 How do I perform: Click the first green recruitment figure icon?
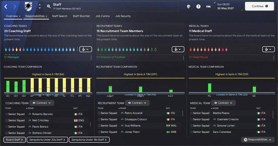click(x=98, y=50)
